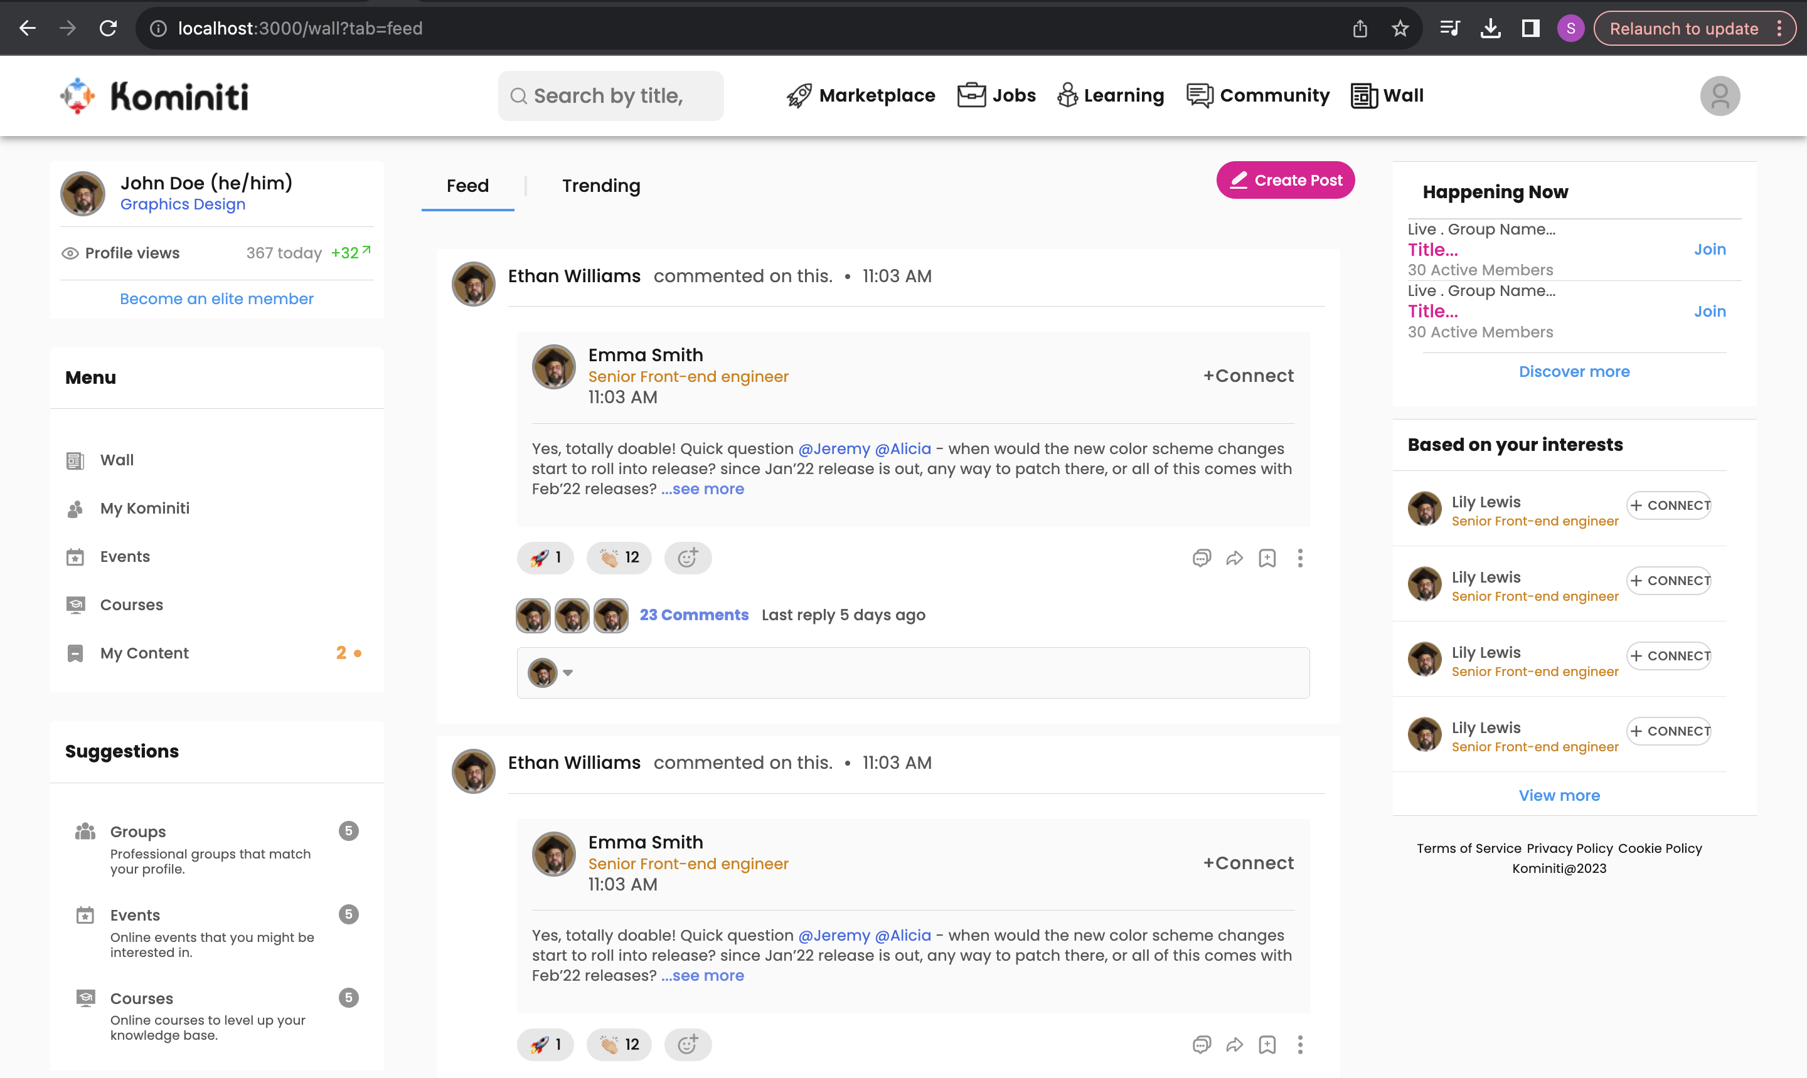Click Kominiti logo in header
The height and width of the screenshot is (1078, 1807).
[154, 96]
